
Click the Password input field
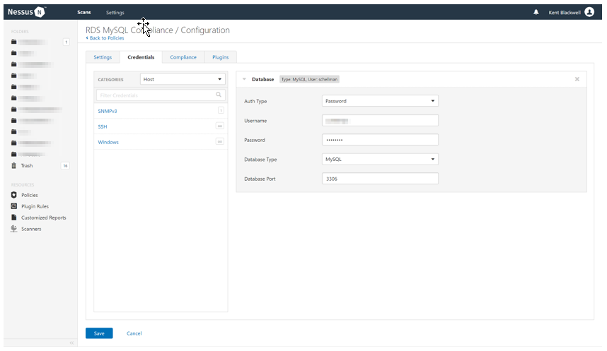[x=380, y=140]
